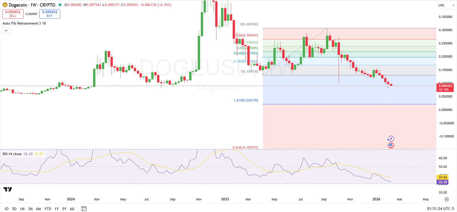The height and width of the screenshot is (212, 457).
Task: Click the 2024 date axis label
Action: 71,199
